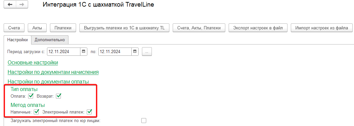
Task: Select the Настройки tab
Action: click(x=18, y=40)
